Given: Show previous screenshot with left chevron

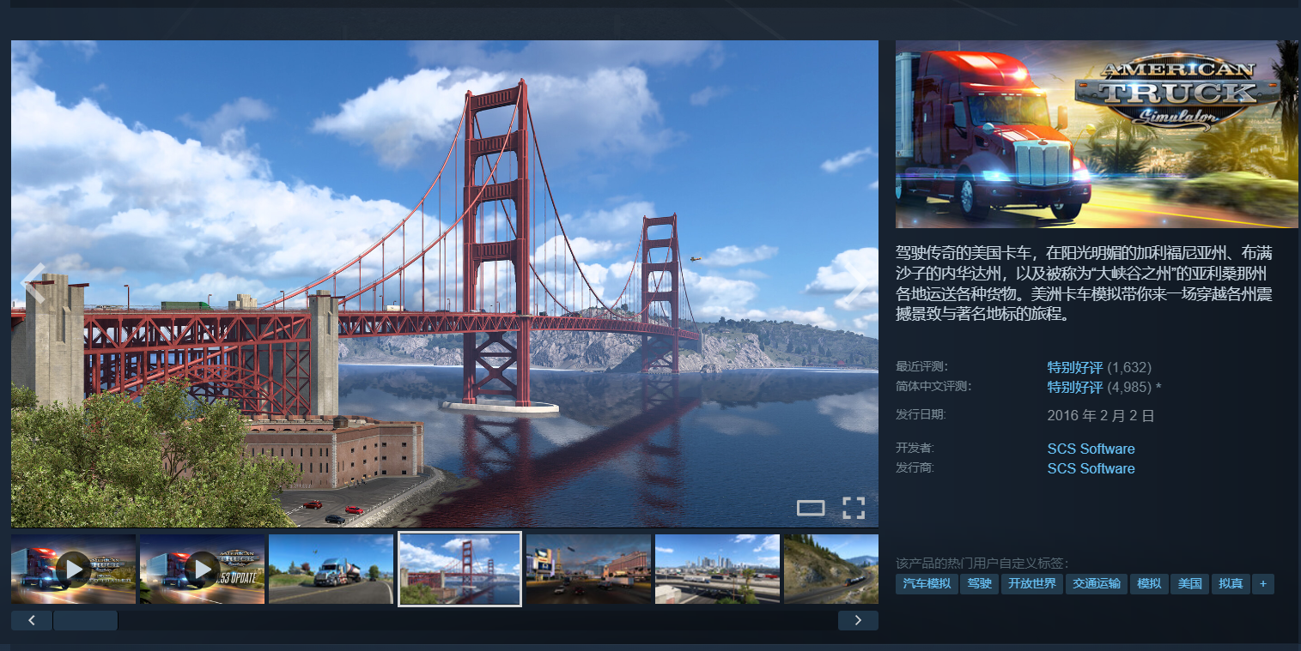Looking at the screenshot, I should (33, 283).
